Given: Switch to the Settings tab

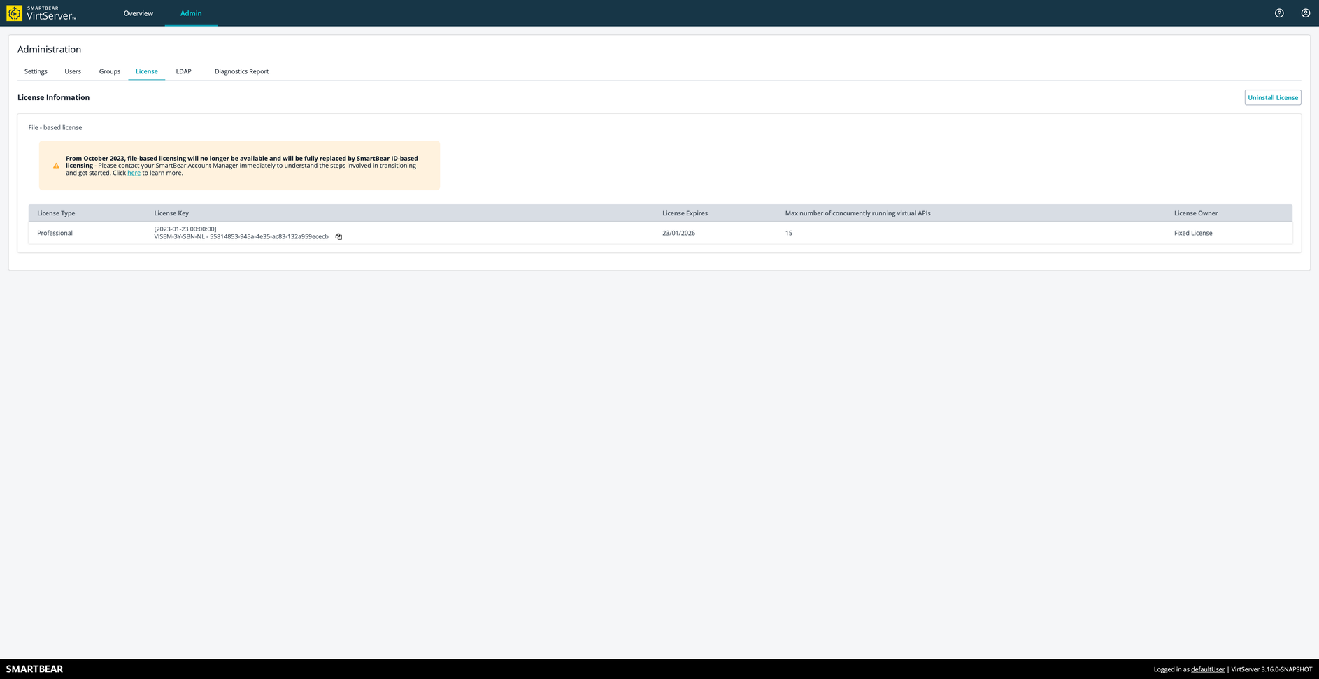Looking at the screenshot, I should click(36, 71).
